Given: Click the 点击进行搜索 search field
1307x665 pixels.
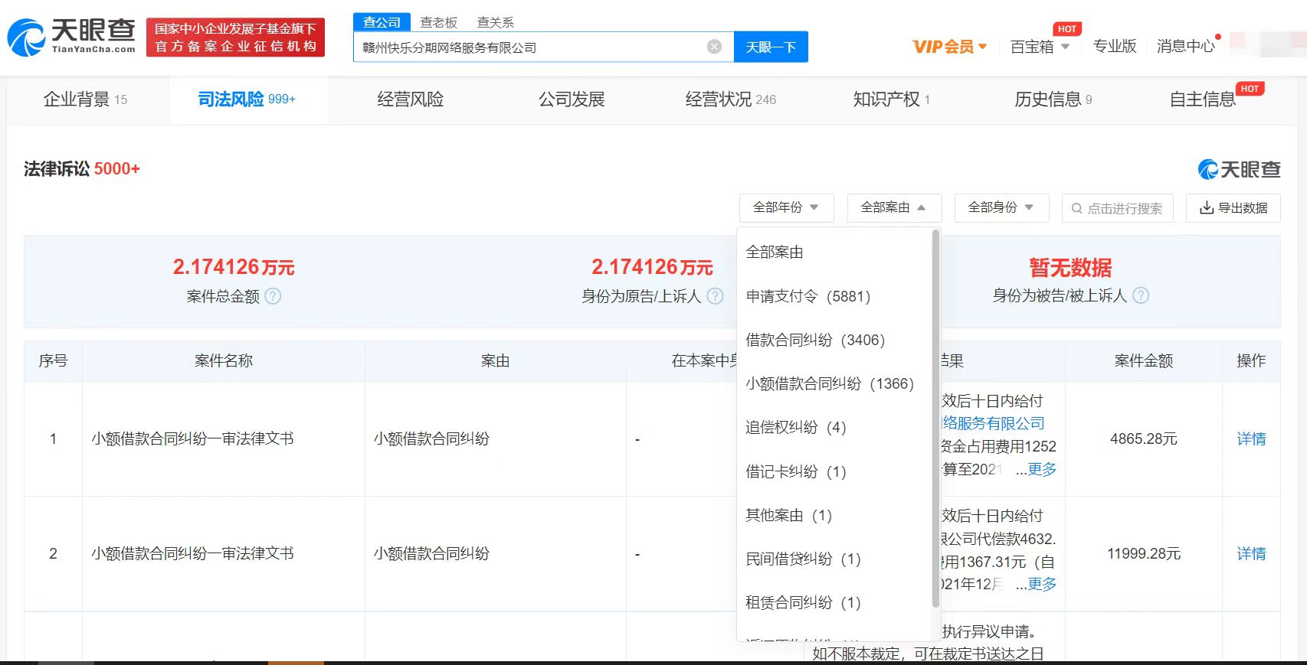Looking at the screenshot, I should point(1118,208).
